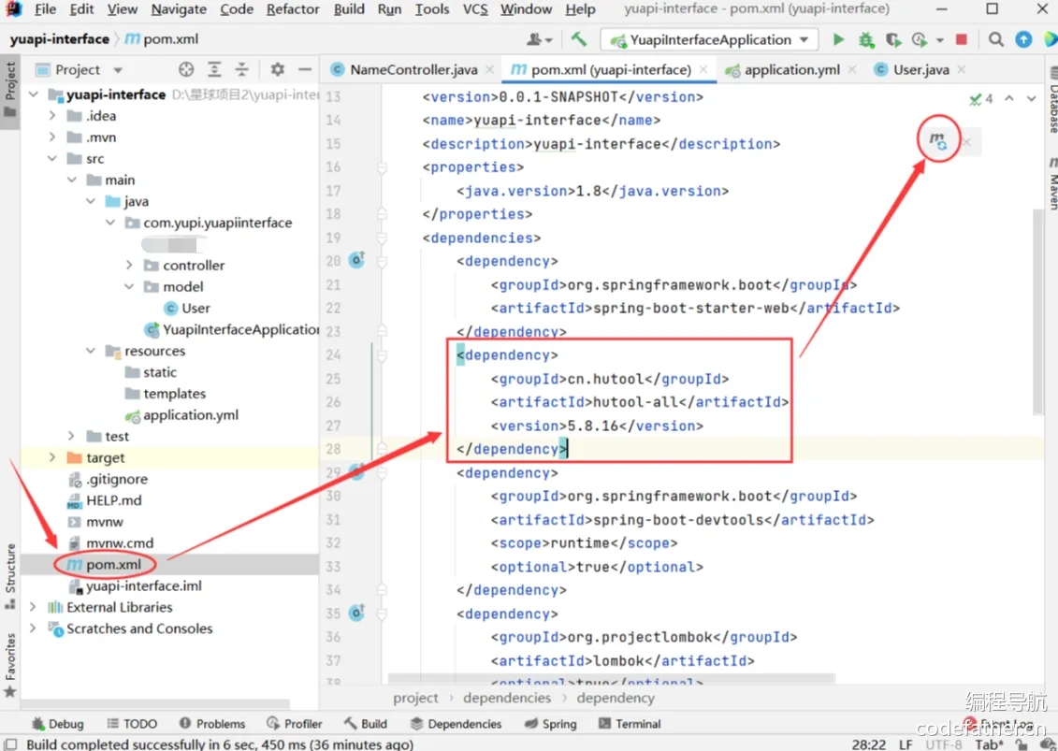Viewport: 1058px width, 751px height.
Task: Switch to NameController.java tab
Action: (x=413, y=69)
